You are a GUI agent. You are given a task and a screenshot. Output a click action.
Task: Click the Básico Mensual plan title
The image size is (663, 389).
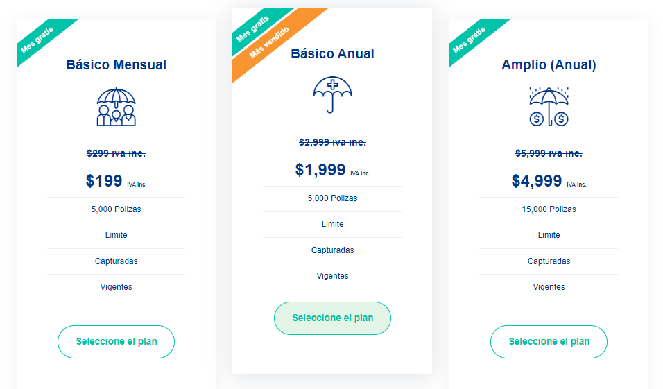117,64
